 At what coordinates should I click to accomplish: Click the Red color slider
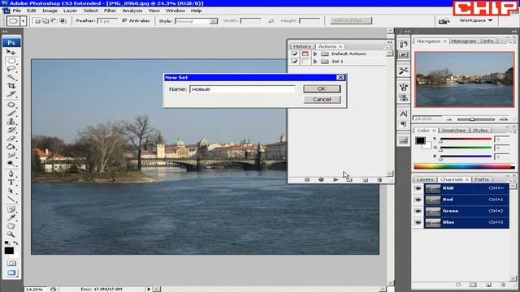coord(466,140)
